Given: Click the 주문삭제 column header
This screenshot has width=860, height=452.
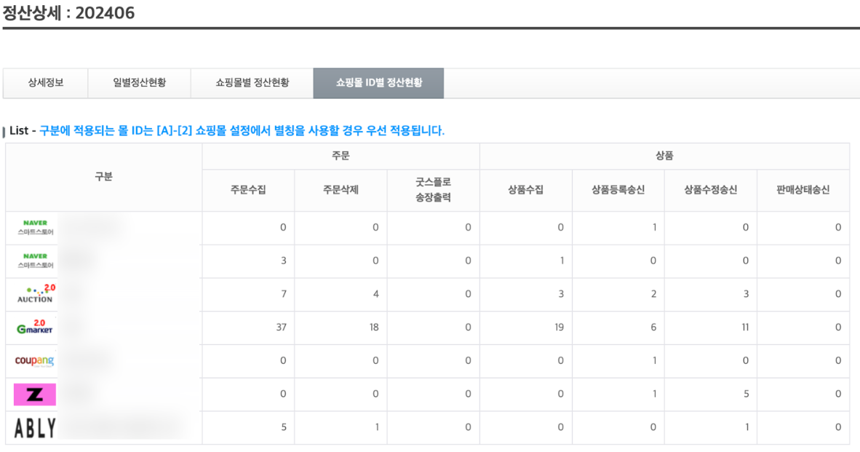Looking at the screenshot, I should pos(341,190).
